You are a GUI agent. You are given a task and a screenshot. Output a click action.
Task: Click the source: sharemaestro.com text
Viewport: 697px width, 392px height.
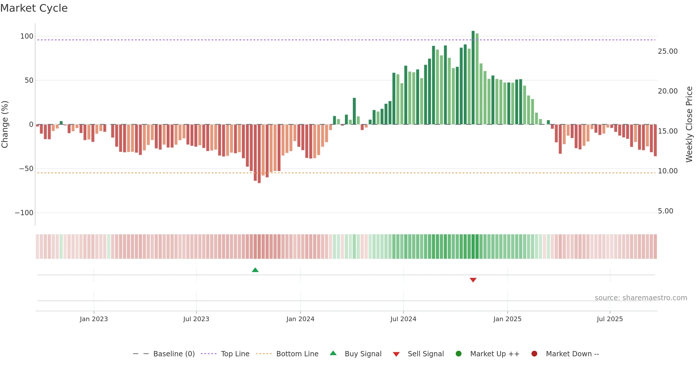(641, 298)
